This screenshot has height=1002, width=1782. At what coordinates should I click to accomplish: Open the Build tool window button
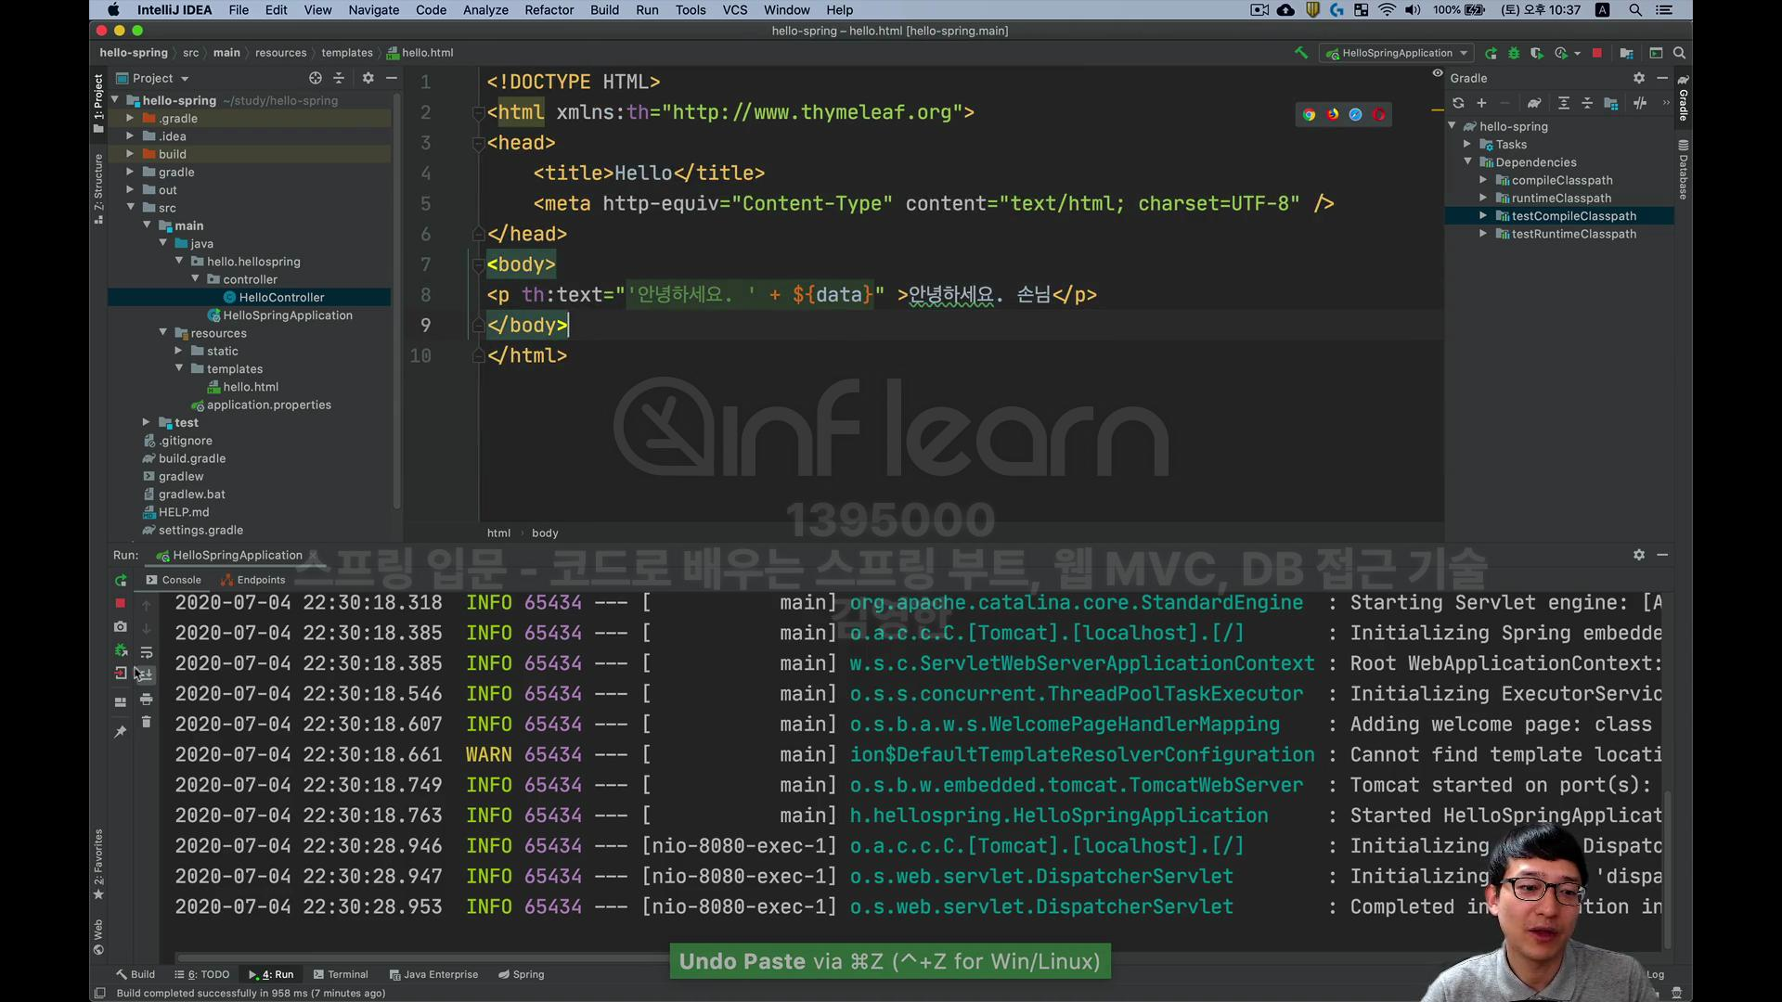(x=136, y=974)
